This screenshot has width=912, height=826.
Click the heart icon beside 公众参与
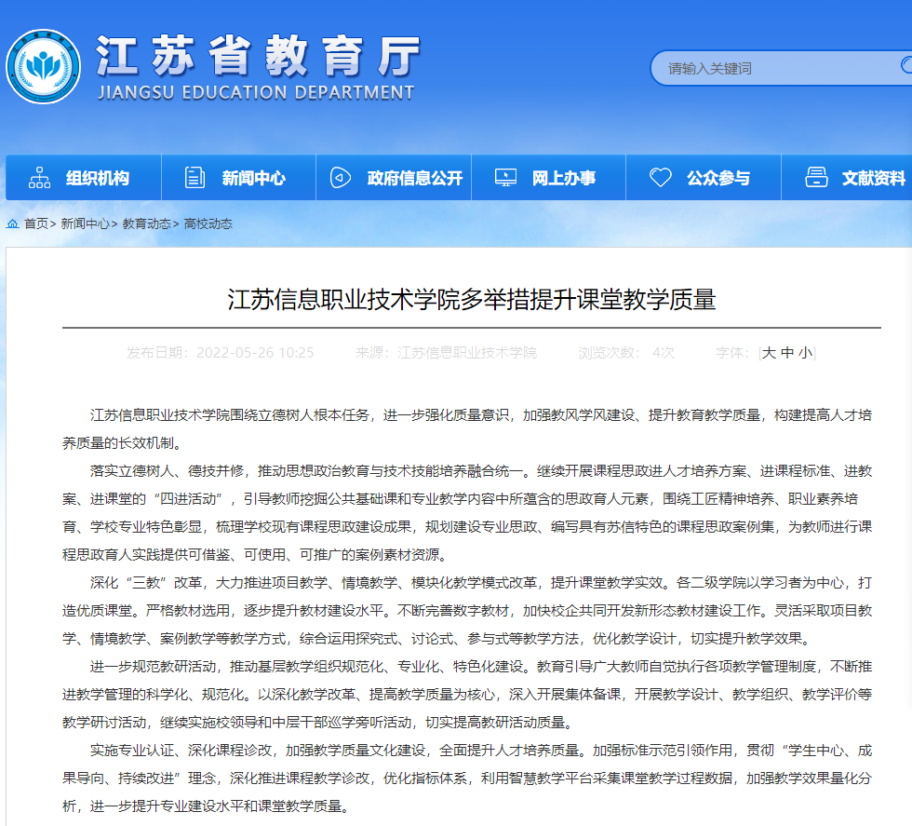(660, 178)
